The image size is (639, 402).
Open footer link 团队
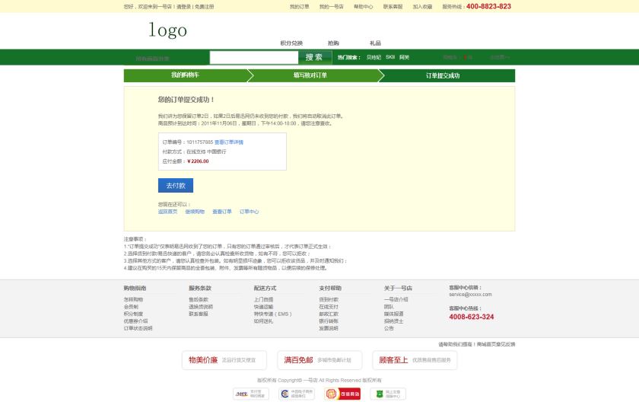pyautogui.click(x=389, y=307)
